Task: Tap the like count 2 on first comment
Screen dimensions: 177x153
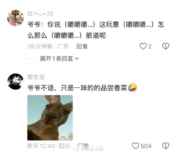Action: 150,46
